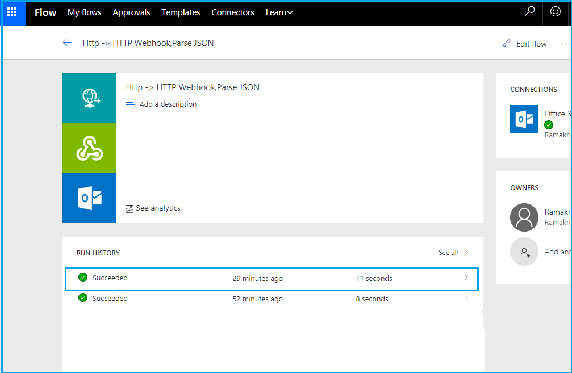Click the 8 seconds duration

click(371, 299)
